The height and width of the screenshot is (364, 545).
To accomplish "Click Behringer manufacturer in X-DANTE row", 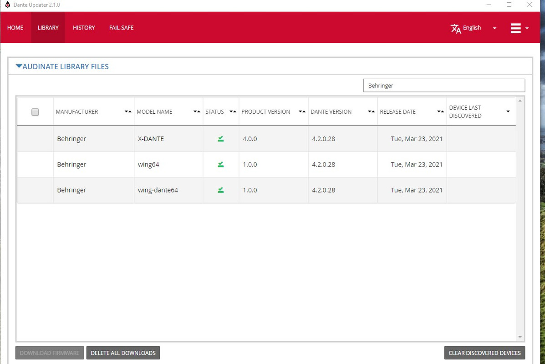I will point(71,139).
